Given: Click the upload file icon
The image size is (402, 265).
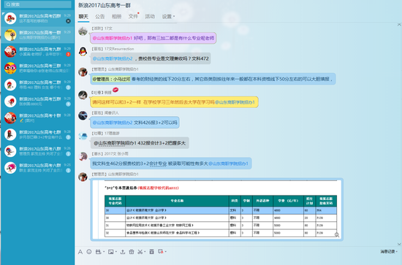Looking at the screenshot, I should click(x=123, y=252).
